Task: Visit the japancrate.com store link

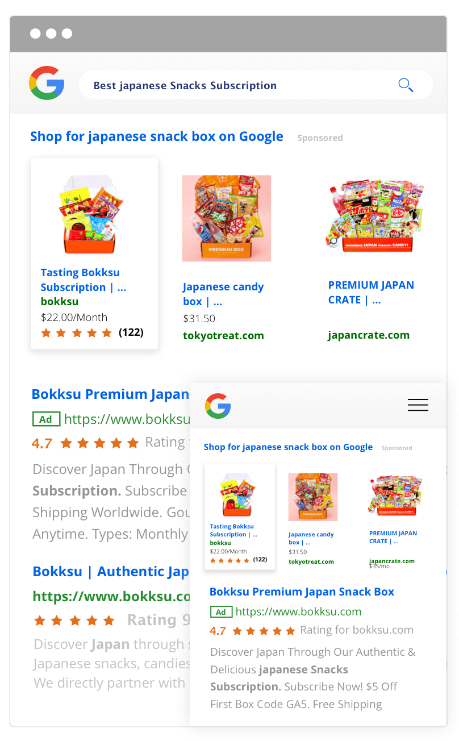Action: (x=369, y=335)
